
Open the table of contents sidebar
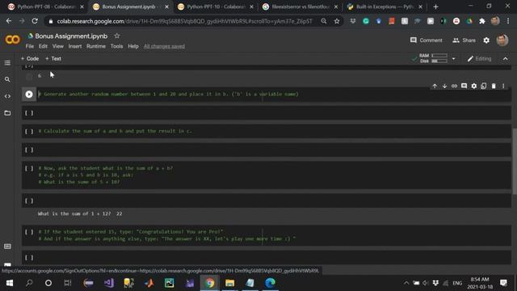click(x=7, y=63)
